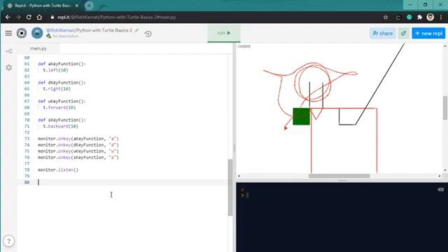Screen dimensions: 448x252
Task: Open version control sidebar icon
Action: coord(9,51)
